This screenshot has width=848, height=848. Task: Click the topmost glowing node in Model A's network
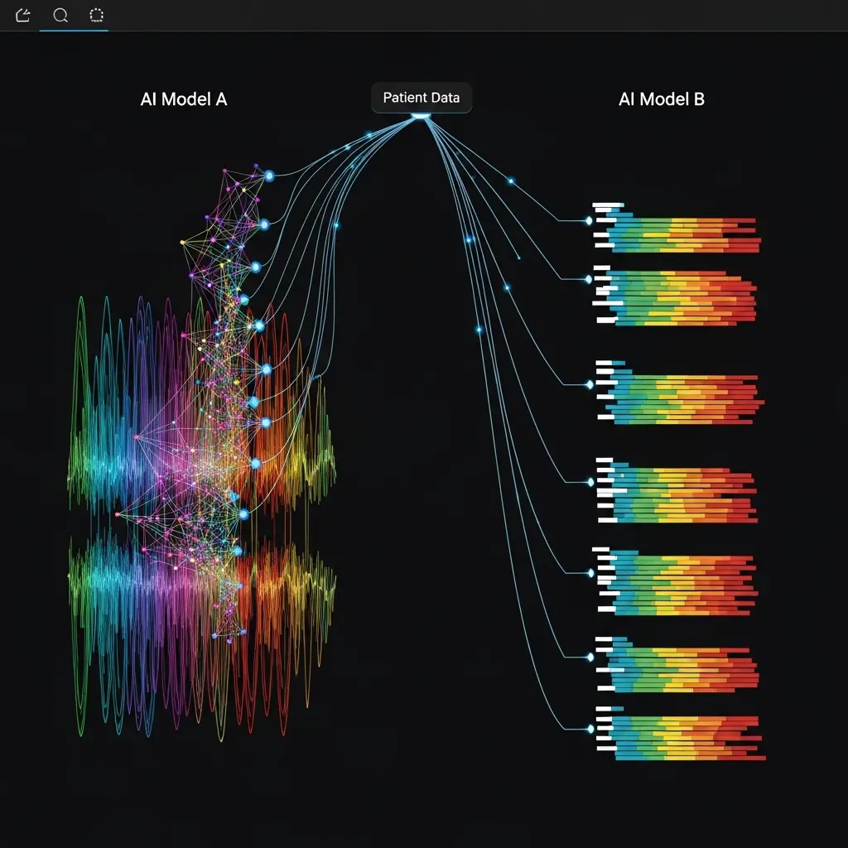[x=267, y=175]
